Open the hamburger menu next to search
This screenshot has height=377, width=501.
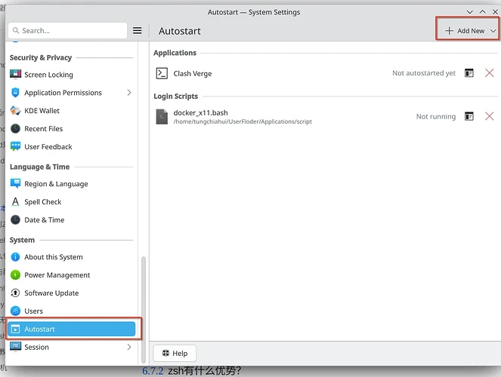138,31
